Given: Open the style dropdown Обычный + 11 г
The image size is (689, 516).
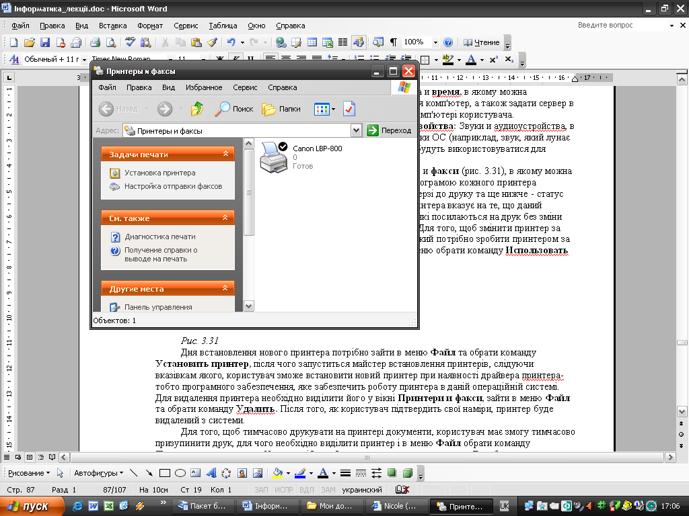Looking at the screenshot, I should [84, 59].
